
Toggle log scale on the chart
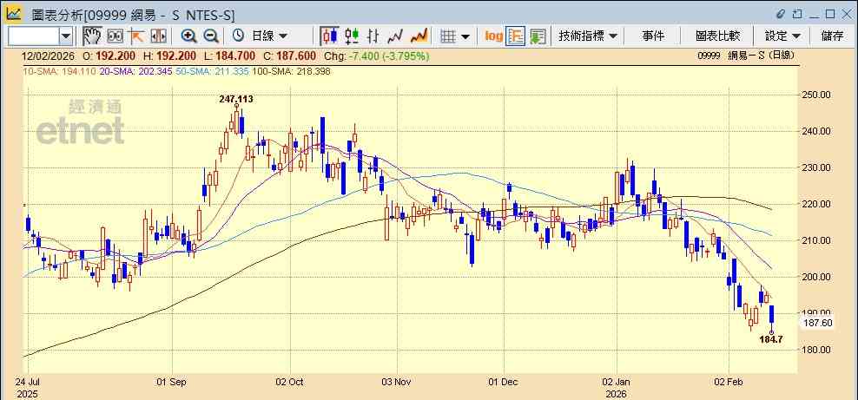click(493, 36)
